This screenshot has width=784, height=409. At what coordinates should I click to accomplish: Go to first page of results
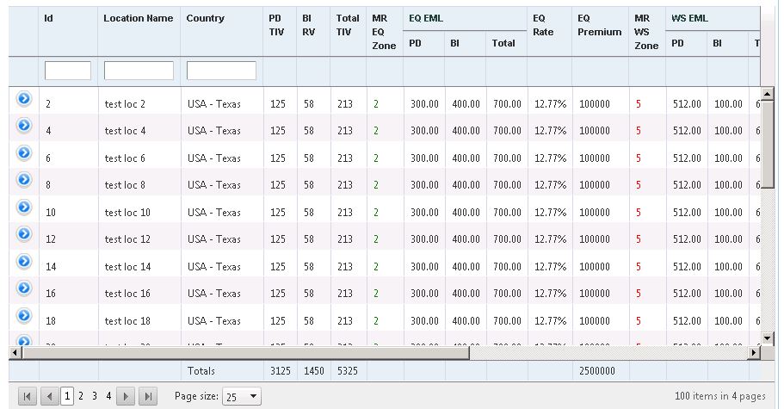tap(28, 396)
